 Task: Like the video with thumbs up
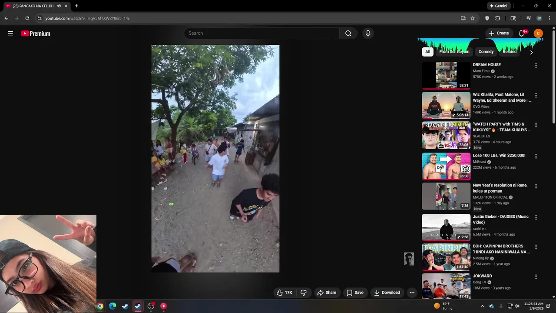(x=285, y=293)
